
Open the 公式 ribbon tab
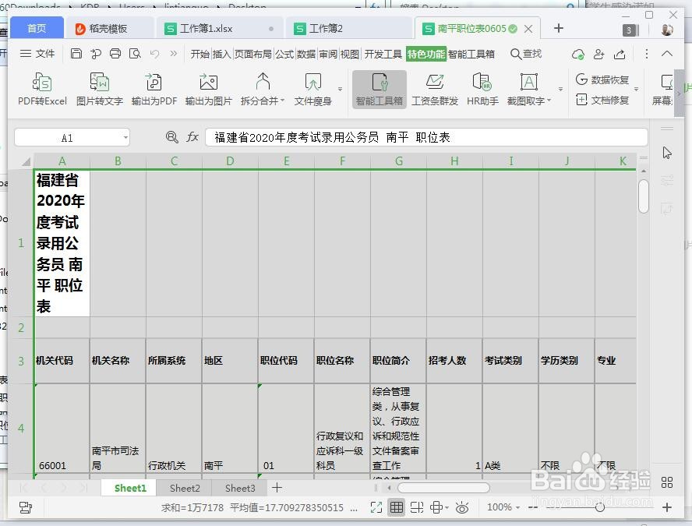(284, 54)
